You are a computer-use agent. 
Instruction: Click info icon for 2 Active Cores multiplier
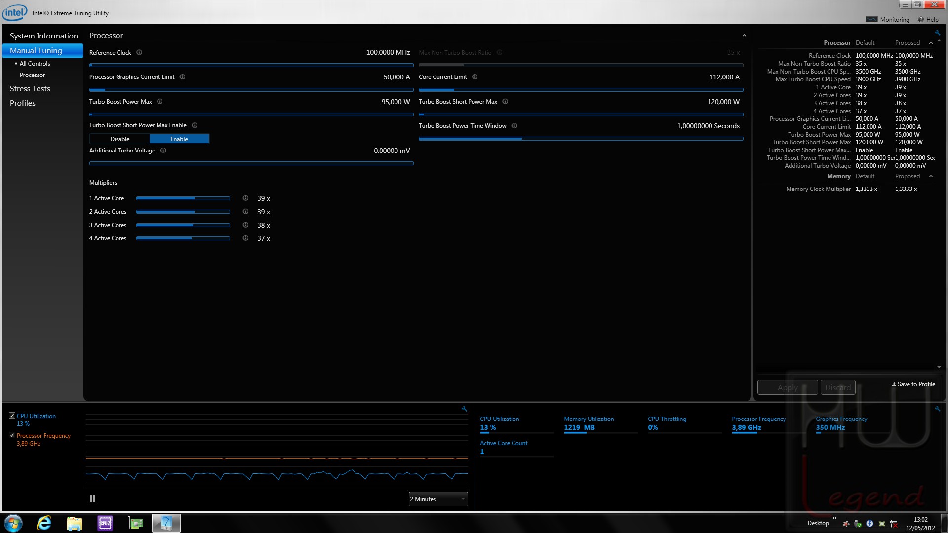pos(245,212)
